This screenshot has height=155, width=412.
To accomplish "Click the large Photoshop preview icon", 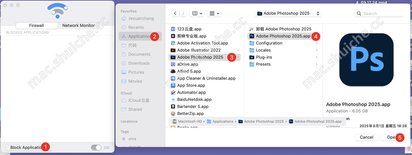I will 366,60.
